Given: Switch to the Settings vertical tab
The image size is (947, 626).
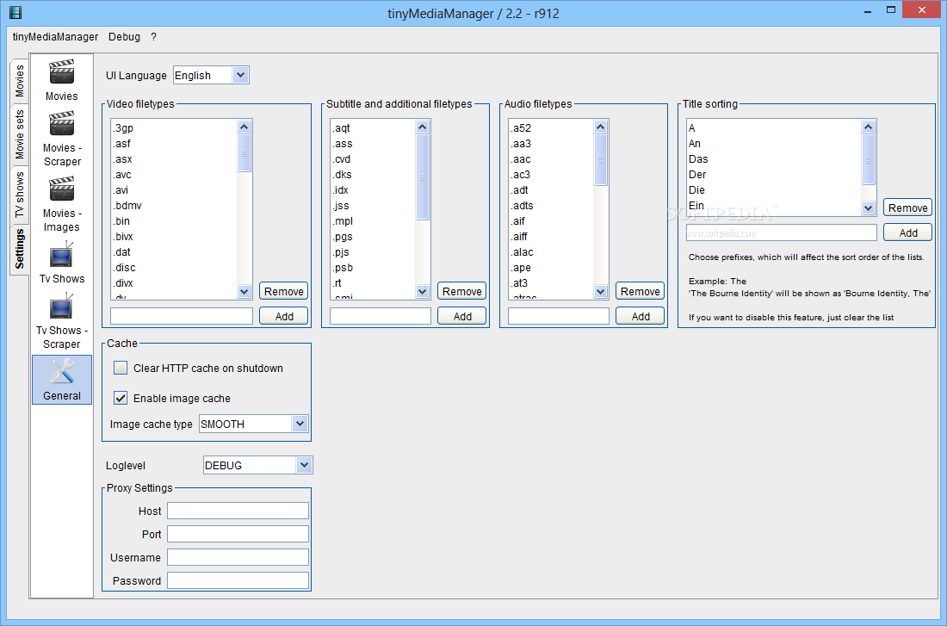Looking at the screenshot, I should (19, 249).
